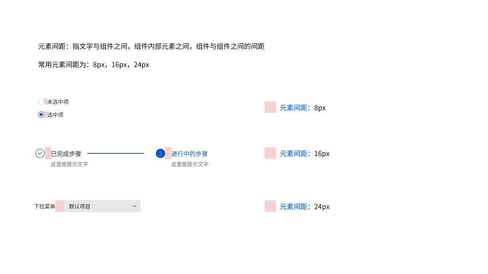Screen dimensions: 488x274
Task: Click the dropdown chevron arrow
Action: pos(135,206)
